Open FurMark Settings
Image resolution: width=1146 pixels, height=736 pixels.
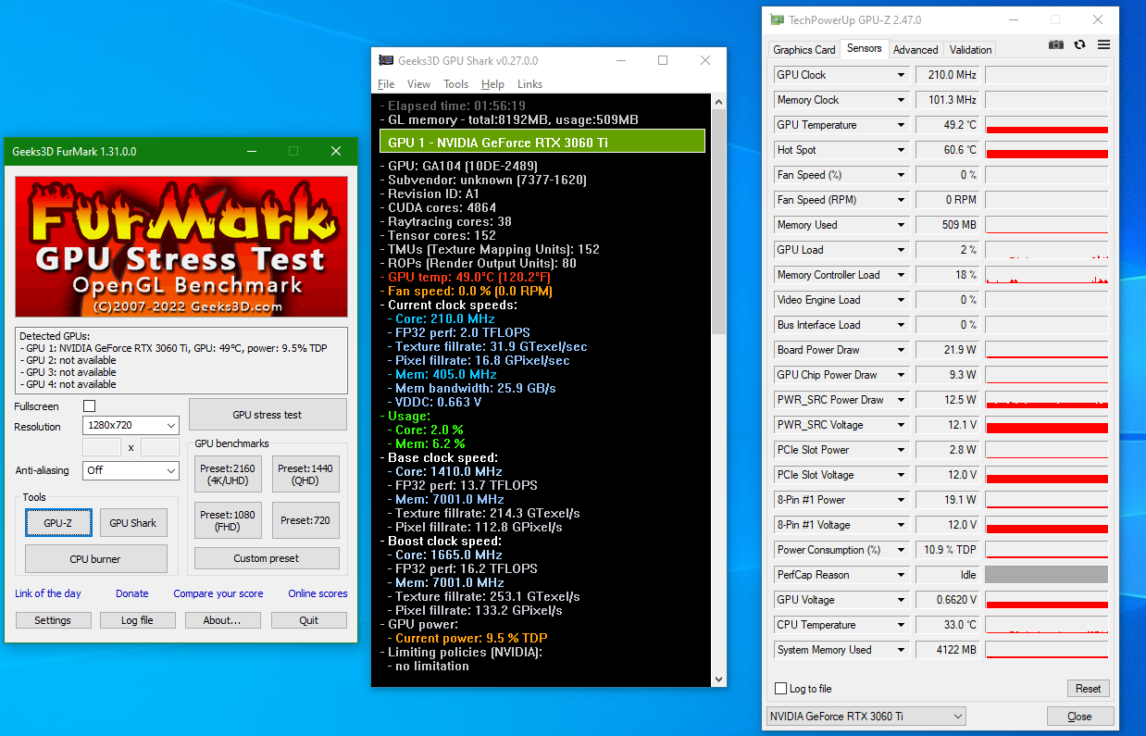click(x=53, y=620)
